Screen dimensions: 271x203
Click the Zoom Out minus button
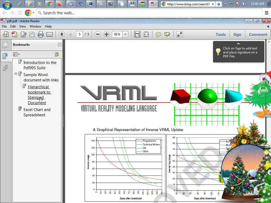pos(98,34)
